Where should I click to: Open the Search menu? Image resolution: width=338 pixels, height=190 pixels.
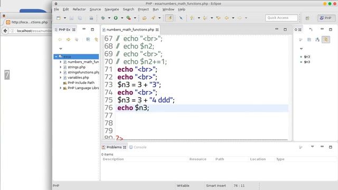pyautogui.click(x=128, y=9)
